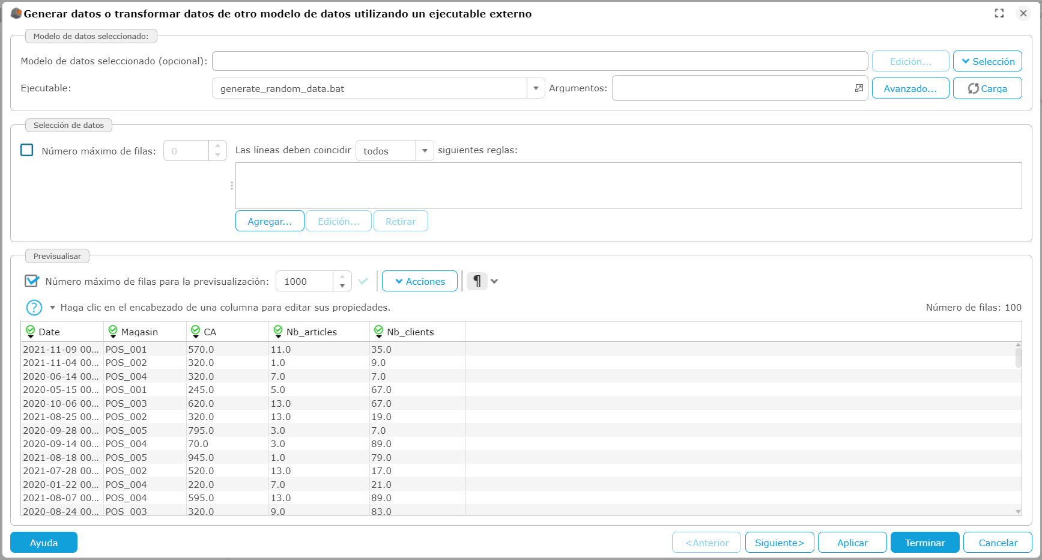The width and height of the screenshot is (1042, 560).
Task: Click the Magasin column status check icon
Action: (113, 332)
